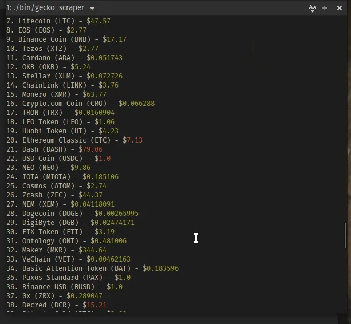Viewport: 351px width, 324px height.
Task: Select the LEO Token (LEO) row
Action: pyautogui.click(x=61, y=122)
